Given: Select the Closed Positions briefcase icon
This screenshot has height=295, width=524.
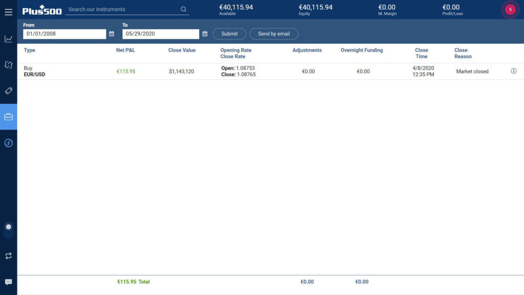Looking at the screenshot, I should pyautogui.click(x=8, y=117).
